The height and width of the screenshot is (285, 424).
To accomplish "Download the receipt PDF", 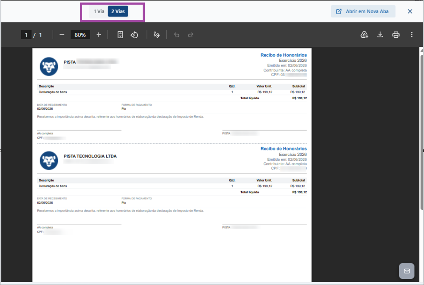I will (380, 35).
